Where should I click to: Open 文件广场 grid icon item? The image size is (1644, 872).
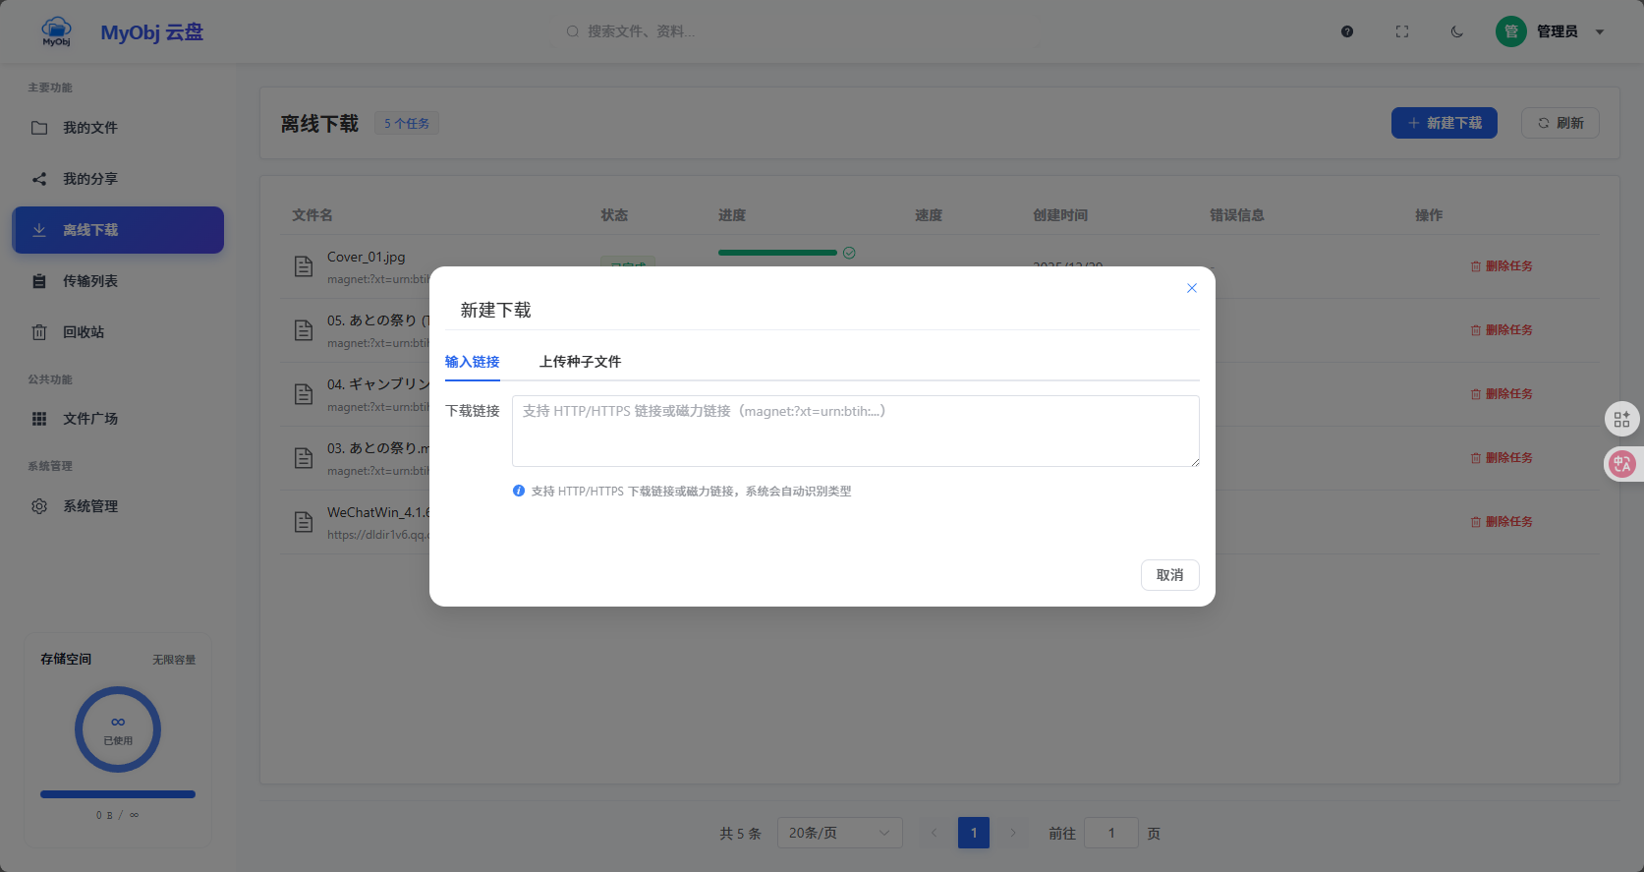[90, 419]
